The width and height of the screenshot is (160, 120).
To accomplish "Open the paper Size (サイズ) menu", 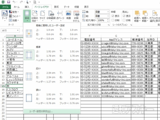I will tap(42, 16).
